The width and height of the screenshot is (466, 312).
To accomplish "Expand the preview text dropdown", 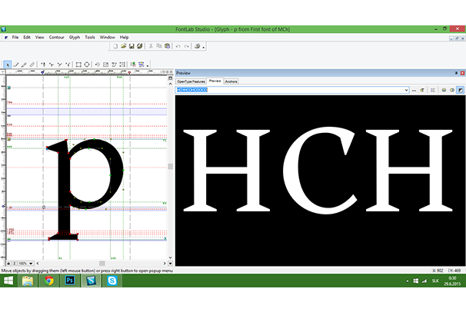I will [x=404, y=90].
